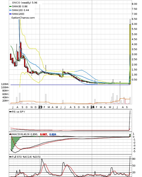Click the 23 year marker on time axis
Screen dimensions: 142x177
click(40, 107)
